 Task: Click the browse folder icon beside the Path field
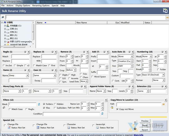tap(163, 104)
